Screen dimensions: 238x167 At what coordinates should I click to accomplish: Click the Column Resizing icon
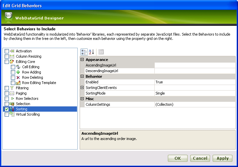[x=12, y=56]
